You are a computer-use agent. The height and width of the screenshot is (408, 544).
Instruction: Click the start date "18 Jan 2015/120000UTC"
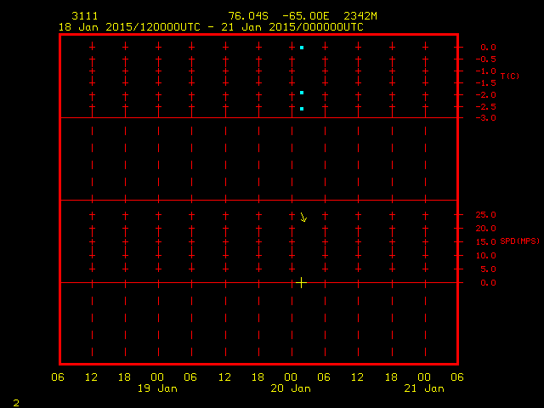coord(129,27)
